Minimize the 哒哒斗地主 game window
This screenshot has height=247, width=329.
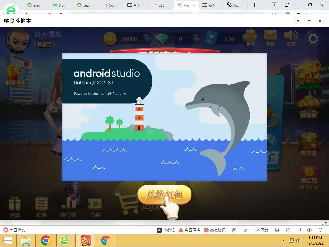click(309, 21)
